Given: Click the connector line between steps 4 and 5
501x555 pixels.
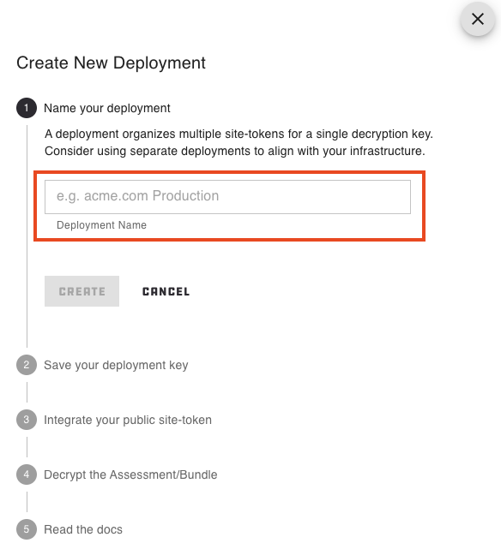Looking at the screenshot, I should (x=27, y=502).
